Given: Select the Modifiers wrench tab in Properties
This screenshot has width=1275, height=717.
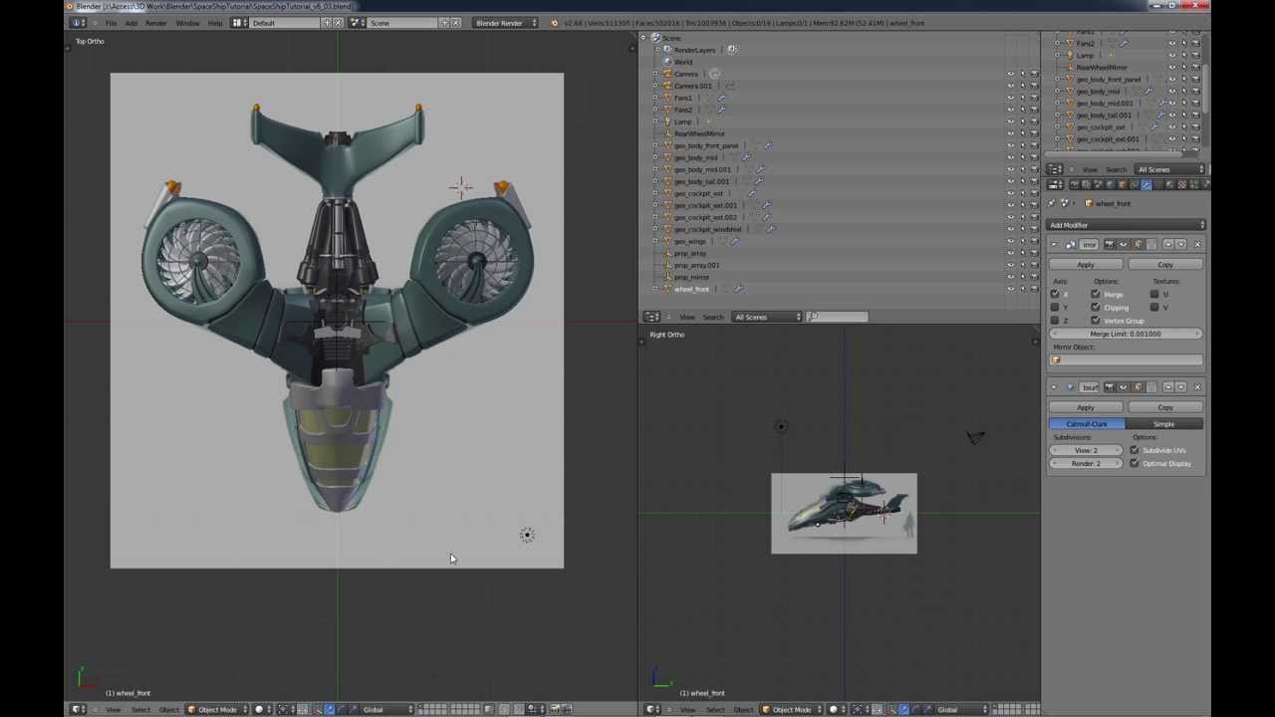Looking at the screenshot, I should point(1147,184).
